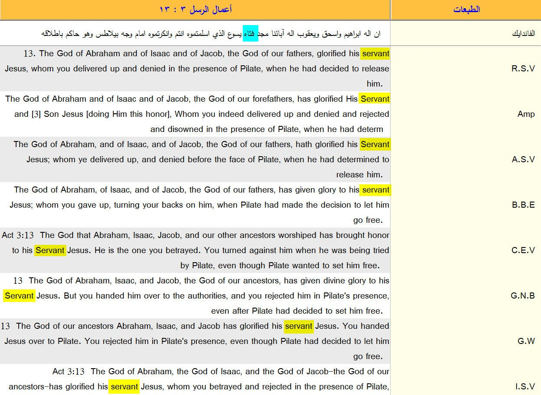Click 'release him.' ending the A.S.V verse
The width and height of the screenshot is (541, 395).
coord(359,175)
